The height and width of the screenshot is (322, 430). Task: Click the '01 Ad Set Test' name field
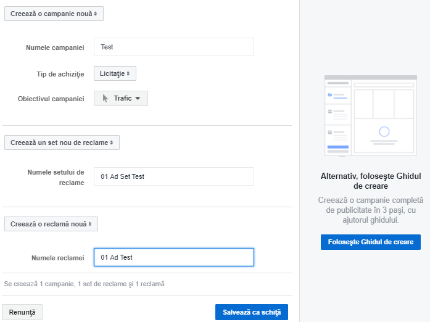[173, 176]
